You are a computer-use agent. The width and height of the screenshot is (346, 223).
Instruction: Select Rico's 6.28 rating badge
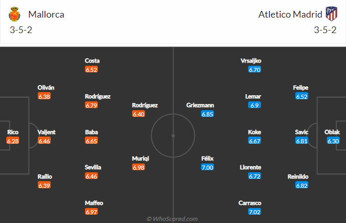point(13,141)
